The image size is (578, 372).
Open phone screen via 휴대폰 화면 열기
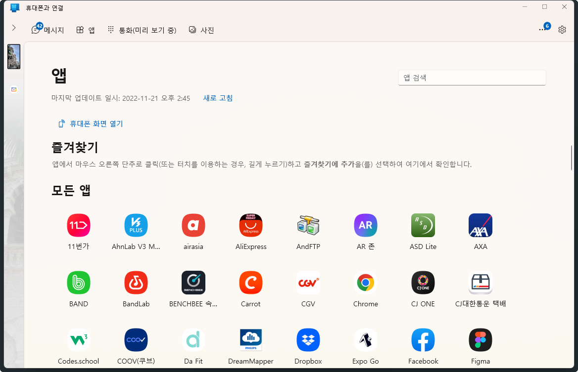pos(91,124)
